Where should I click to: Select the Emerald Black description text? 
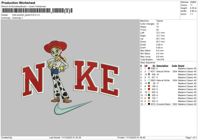pyautogui.click(x=163, y=104)
